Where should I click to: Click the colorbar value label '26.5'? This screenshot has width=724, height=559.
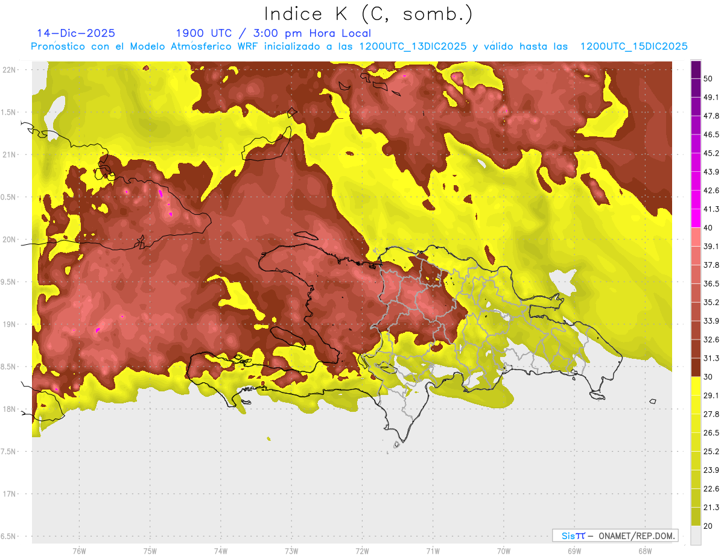[711, 432]
